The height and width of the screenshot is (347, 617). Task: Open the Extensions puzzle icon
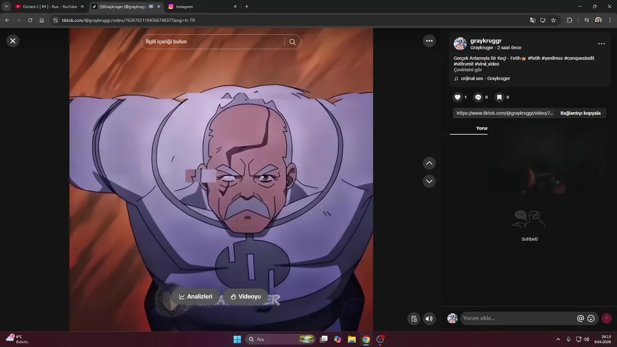[569, 20]
